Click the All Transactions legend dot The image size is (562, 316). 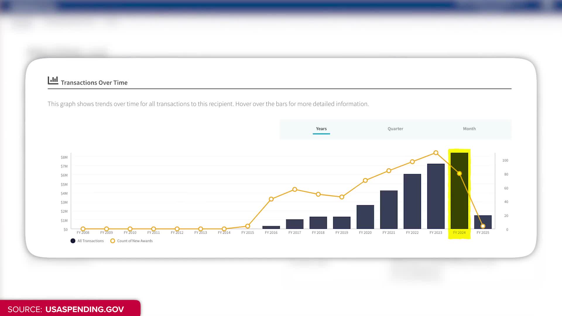pyautogui.click(x=73, y=241)
